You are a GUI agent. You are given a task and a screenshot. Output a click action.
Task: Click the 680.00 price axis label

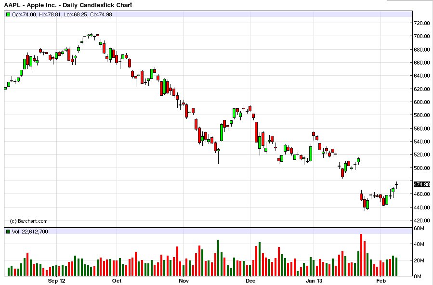coord(421,50)
